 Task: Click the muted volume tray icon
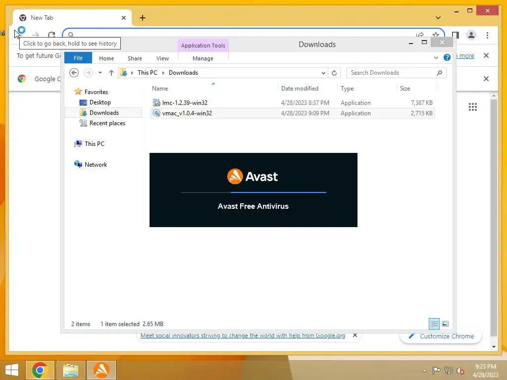[x=460, y=371]
